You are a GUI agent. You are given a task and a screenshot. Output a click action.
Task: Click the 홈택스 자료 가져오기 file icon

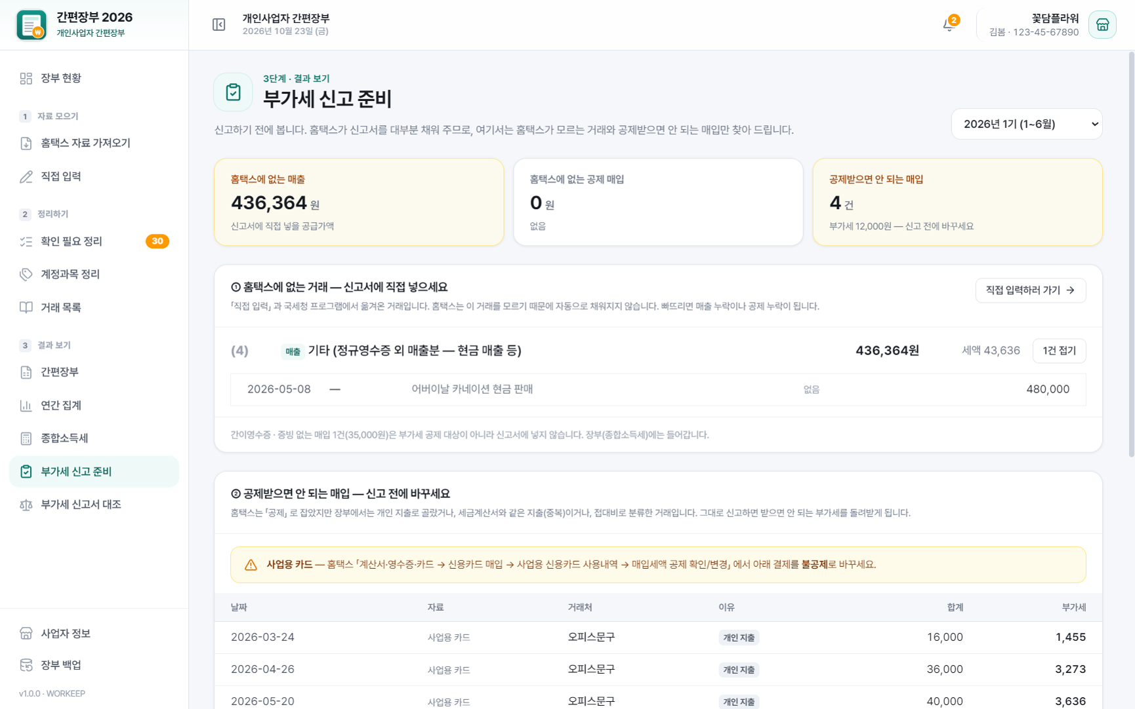coord(26,144)
